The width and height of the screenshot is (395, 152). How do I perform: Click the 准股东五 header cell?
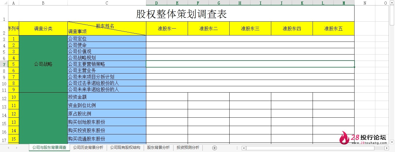[334, 29]
